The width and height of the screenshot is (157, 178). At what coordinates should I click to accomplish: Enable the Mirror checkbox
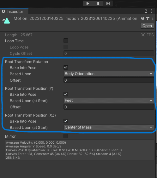click(66, 136)
